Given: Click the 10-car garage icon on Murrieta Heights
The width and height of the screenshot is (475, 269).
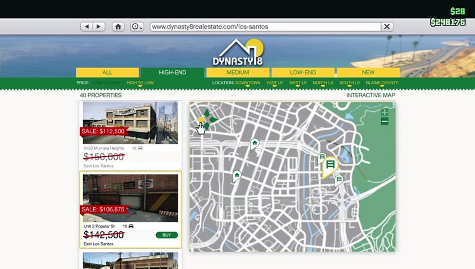Looking at the screenshot, I should (140, 148).
